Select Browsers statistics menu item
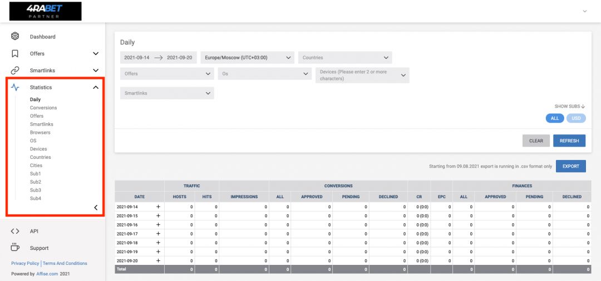 (x=40, y=133)
